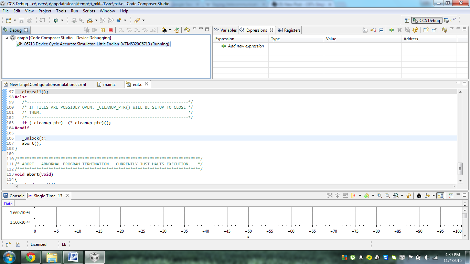Open the Project menu
The height and width of the screenshot is (264, 470).
(45, 11)
